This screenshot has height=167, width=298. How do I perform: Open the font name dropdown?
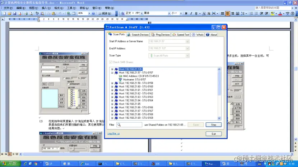pos(169,14)
